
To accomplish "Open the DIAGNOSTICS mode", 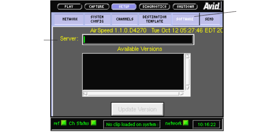I will click(x=154, y=7).
